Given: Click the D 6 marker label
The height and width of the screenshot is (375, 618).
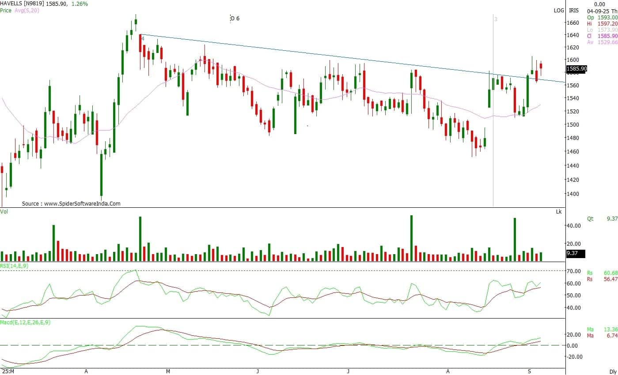Looking at the screenshot, I should [x=235, y=19].
